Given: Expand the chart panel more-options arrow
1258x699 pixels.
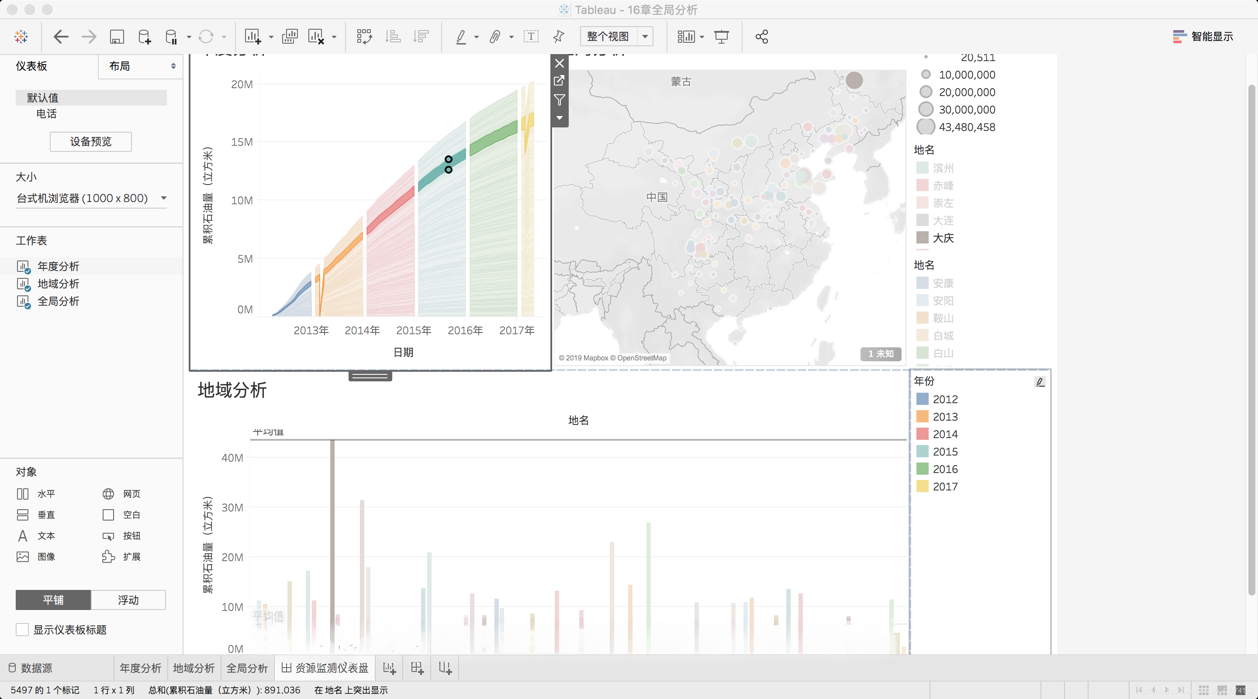Looking at the screenshot, I should [560, 117].
